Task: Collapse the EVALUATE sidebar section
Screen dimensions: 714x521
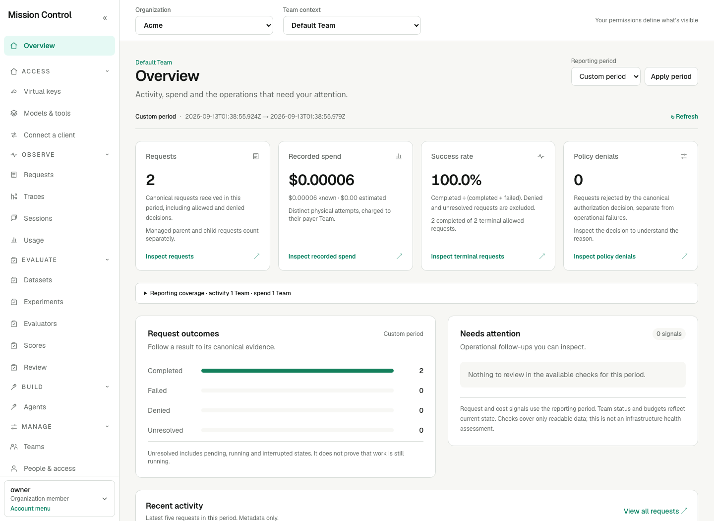Action: point(59,260)
